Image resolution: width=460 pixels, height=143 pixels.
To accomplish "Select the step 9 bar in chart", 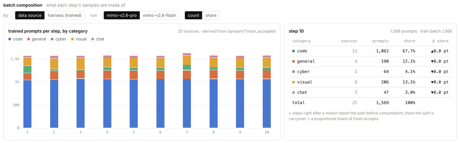I will point(240,92).
